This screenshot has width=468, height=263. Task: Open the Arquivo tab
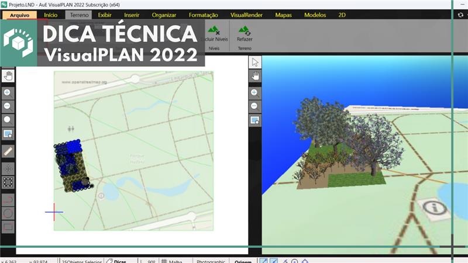(20, 15)
